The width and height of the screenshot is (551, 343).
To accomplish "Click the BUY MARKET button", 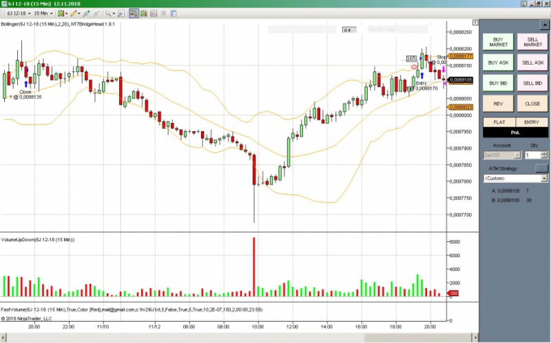I will pyautogui.click(x=498, y=42).
